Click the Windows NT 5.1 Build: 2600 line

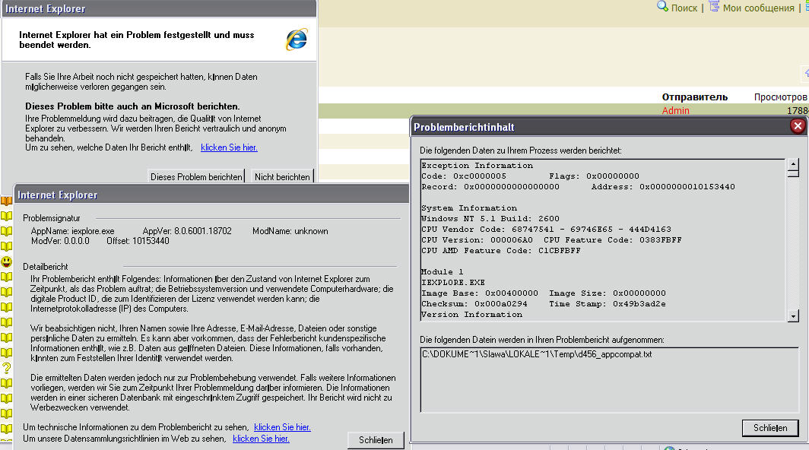490,219
